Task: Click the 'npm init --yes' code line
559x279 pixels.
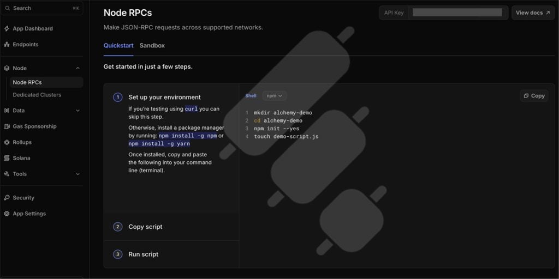Action: point(276,129)
